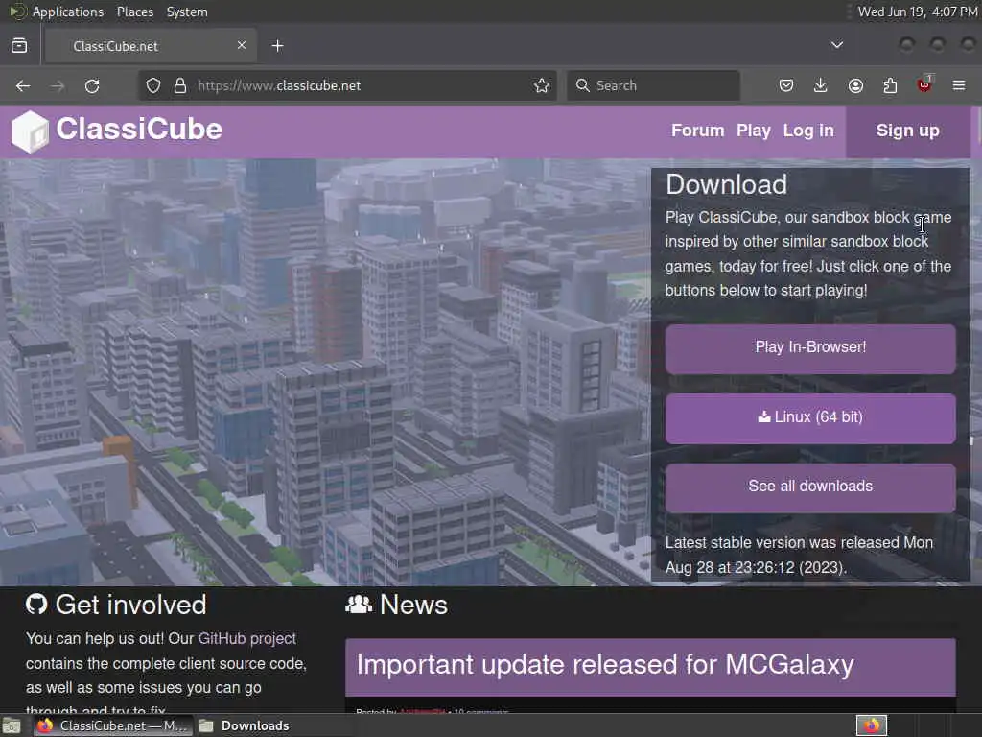Open the Play navigation link
Image resolution: width=982 pixels, height=737 pixels.
click(x=754, y=131)
